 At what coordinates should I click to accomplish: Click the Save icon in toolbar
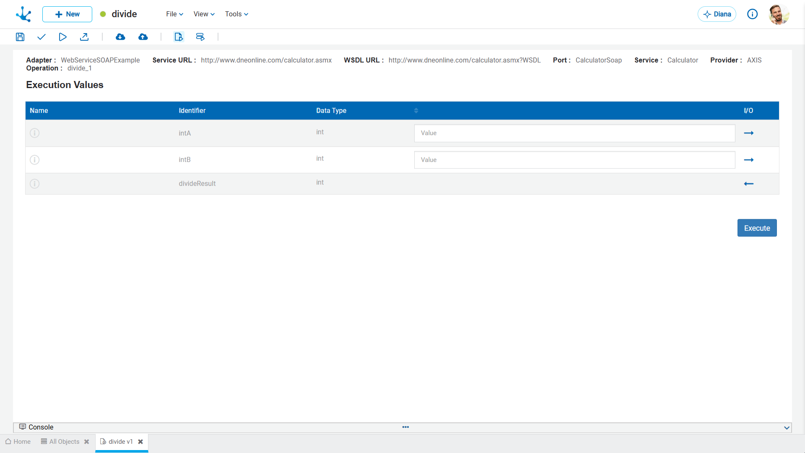tap(20, 37)
